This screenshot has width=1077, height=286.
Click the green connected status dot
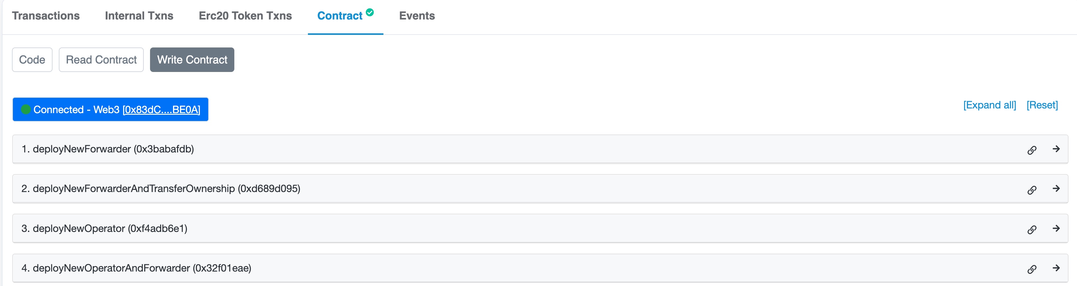[26, 109]
